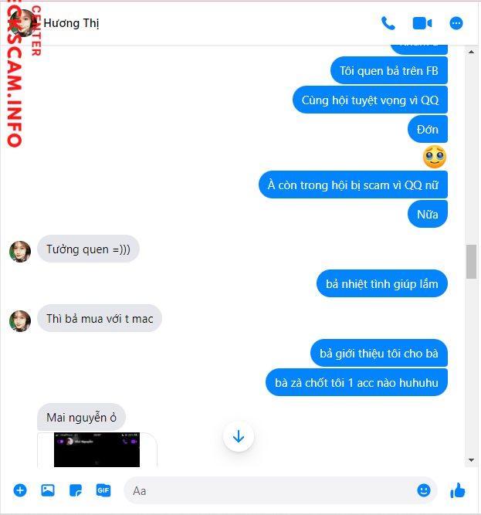Screen dimensions: 481x515
Task: Choose a sticker
Action: click(x=76, y=490)
